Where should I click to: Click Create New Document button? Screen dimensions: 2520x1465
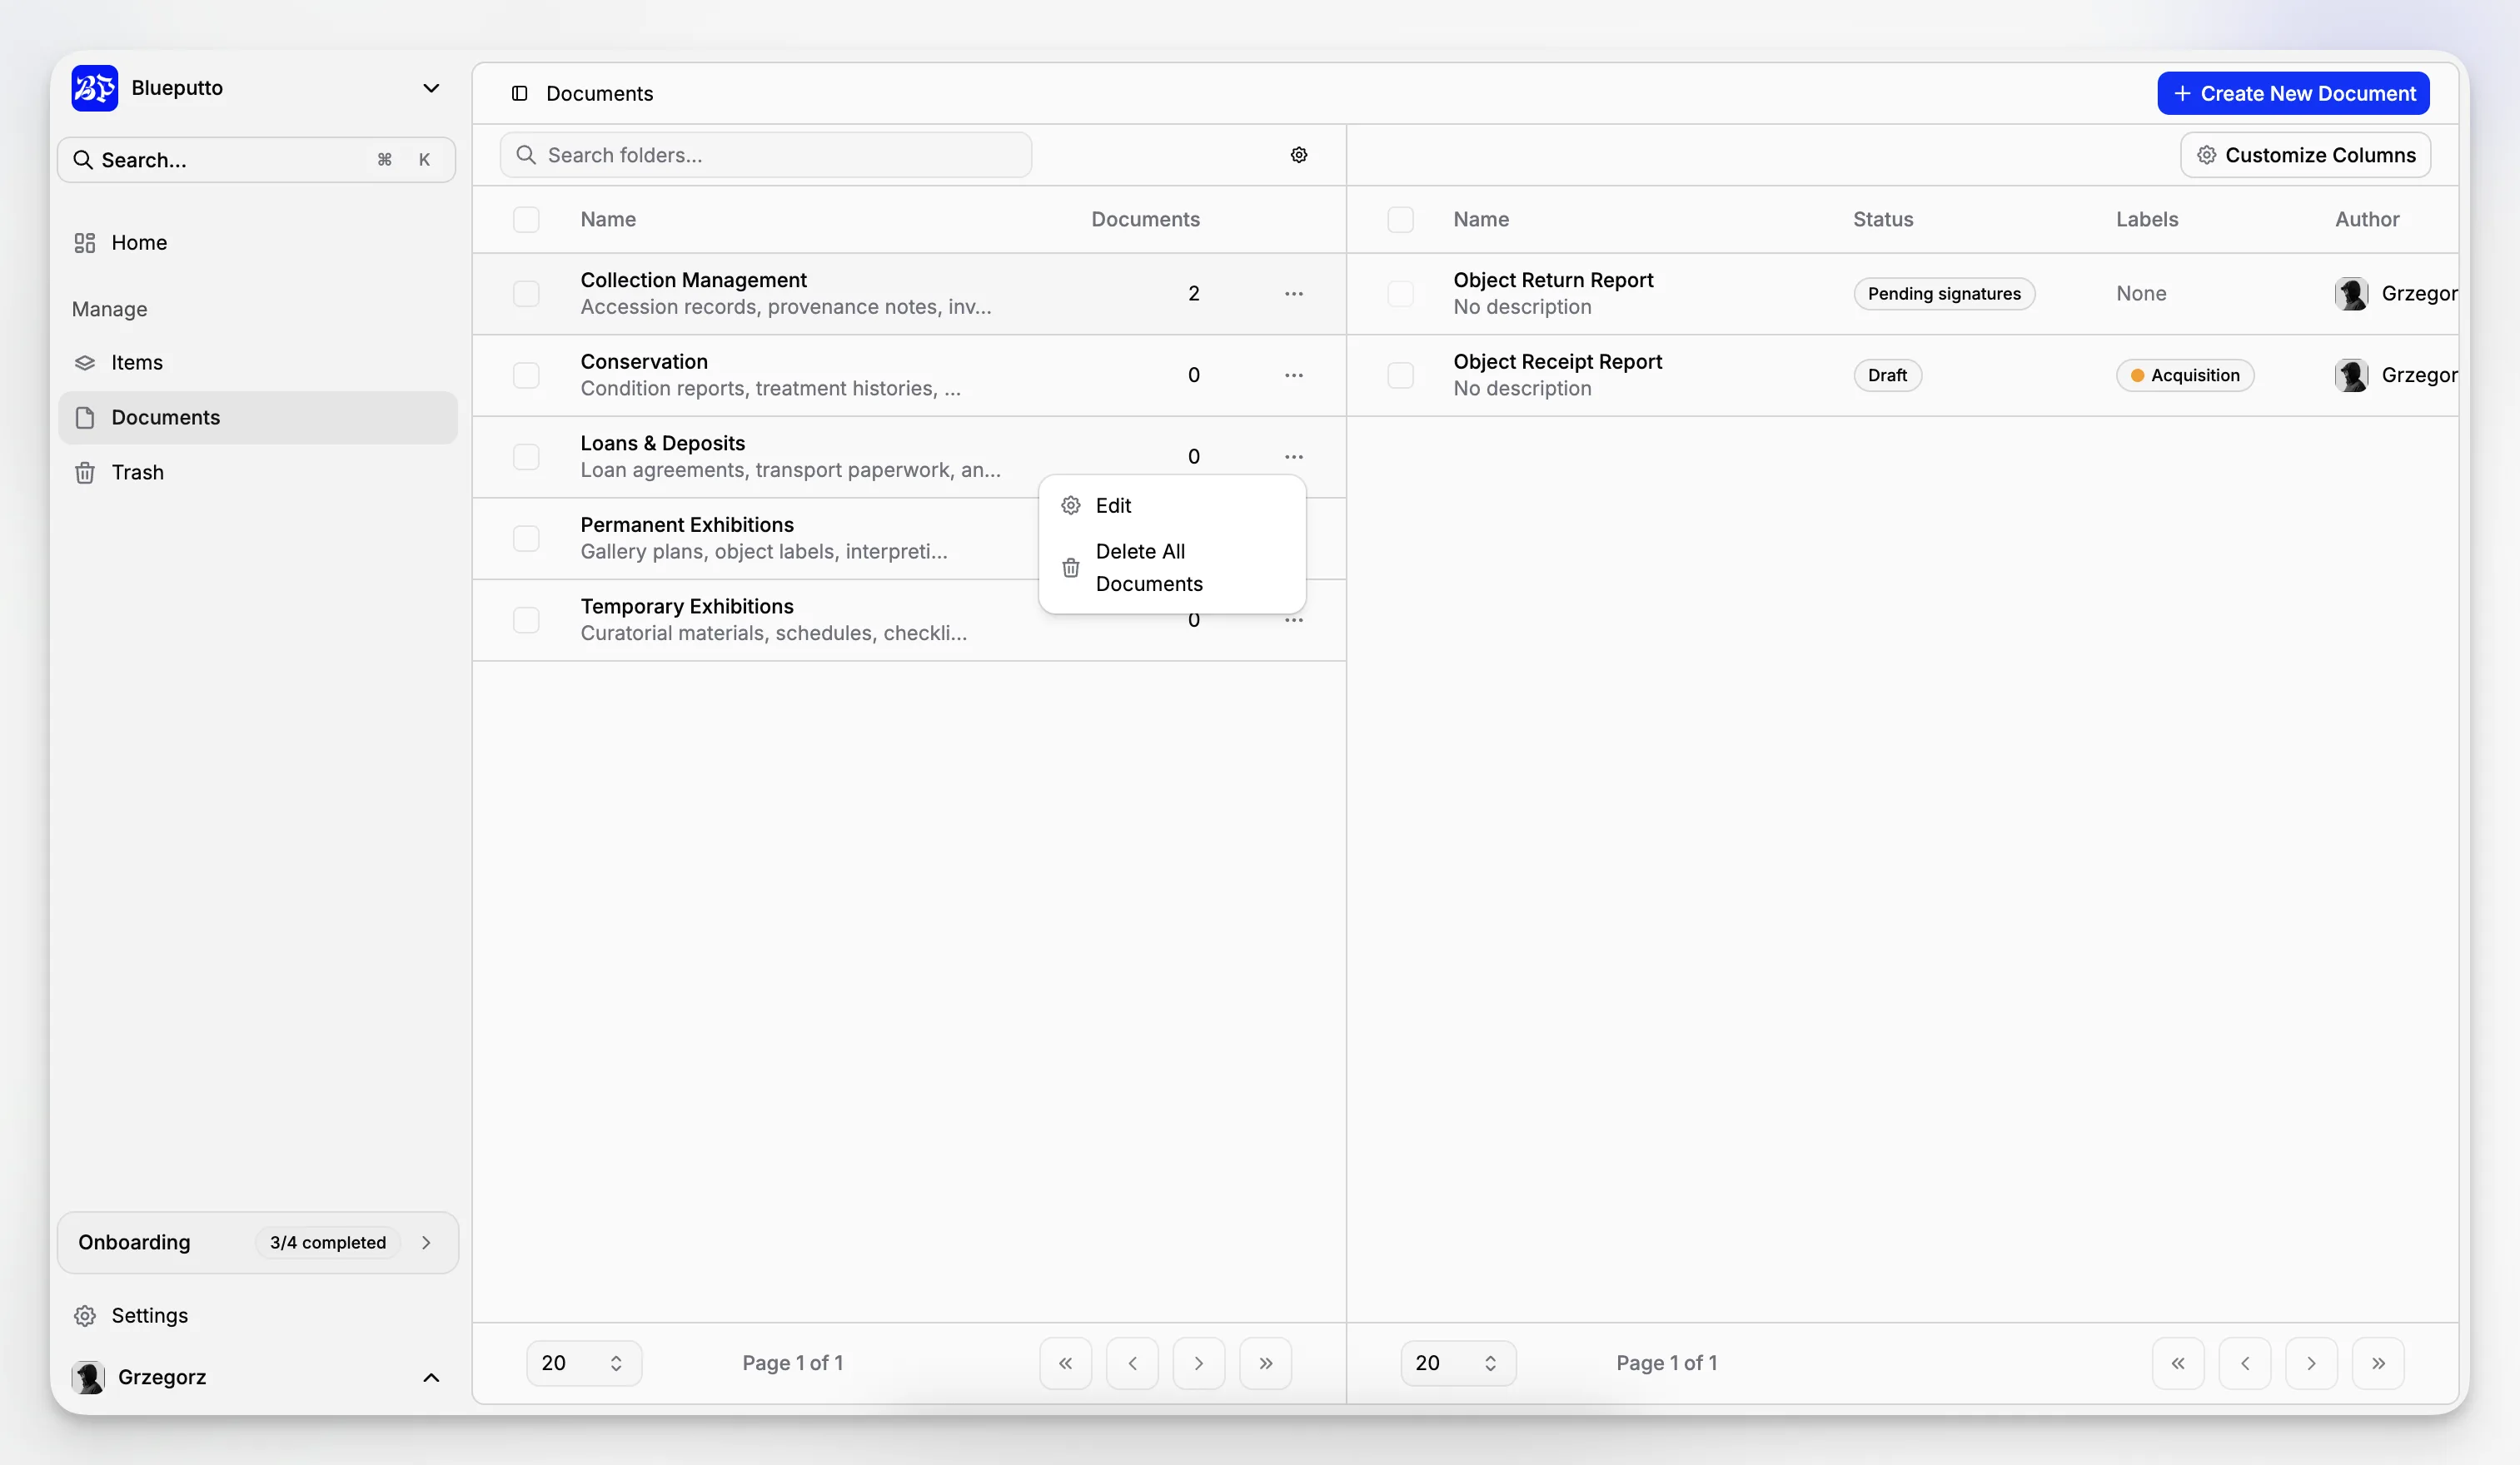tap(2293, 93)
